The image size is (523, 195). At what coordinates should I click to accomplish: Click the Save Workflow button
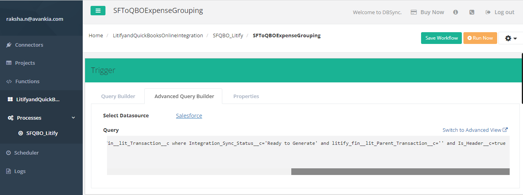pyautogui.click(x=441, y=38)
